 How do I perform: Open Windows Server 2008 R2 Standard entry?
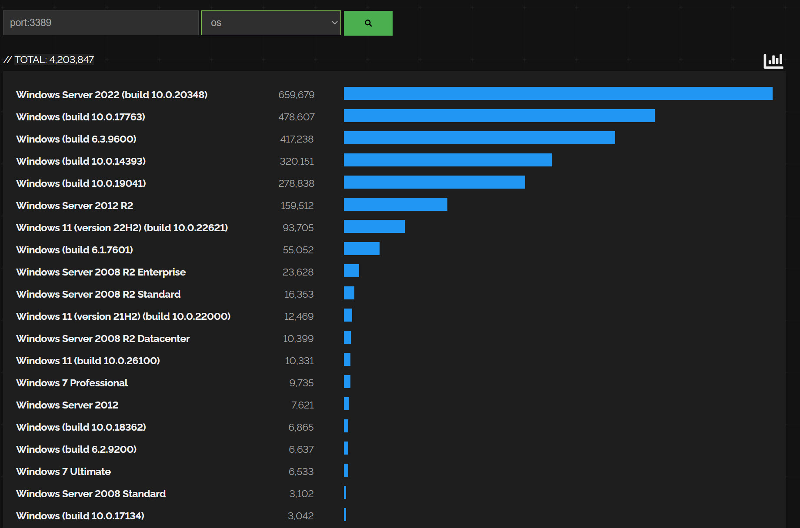(98, 294)
